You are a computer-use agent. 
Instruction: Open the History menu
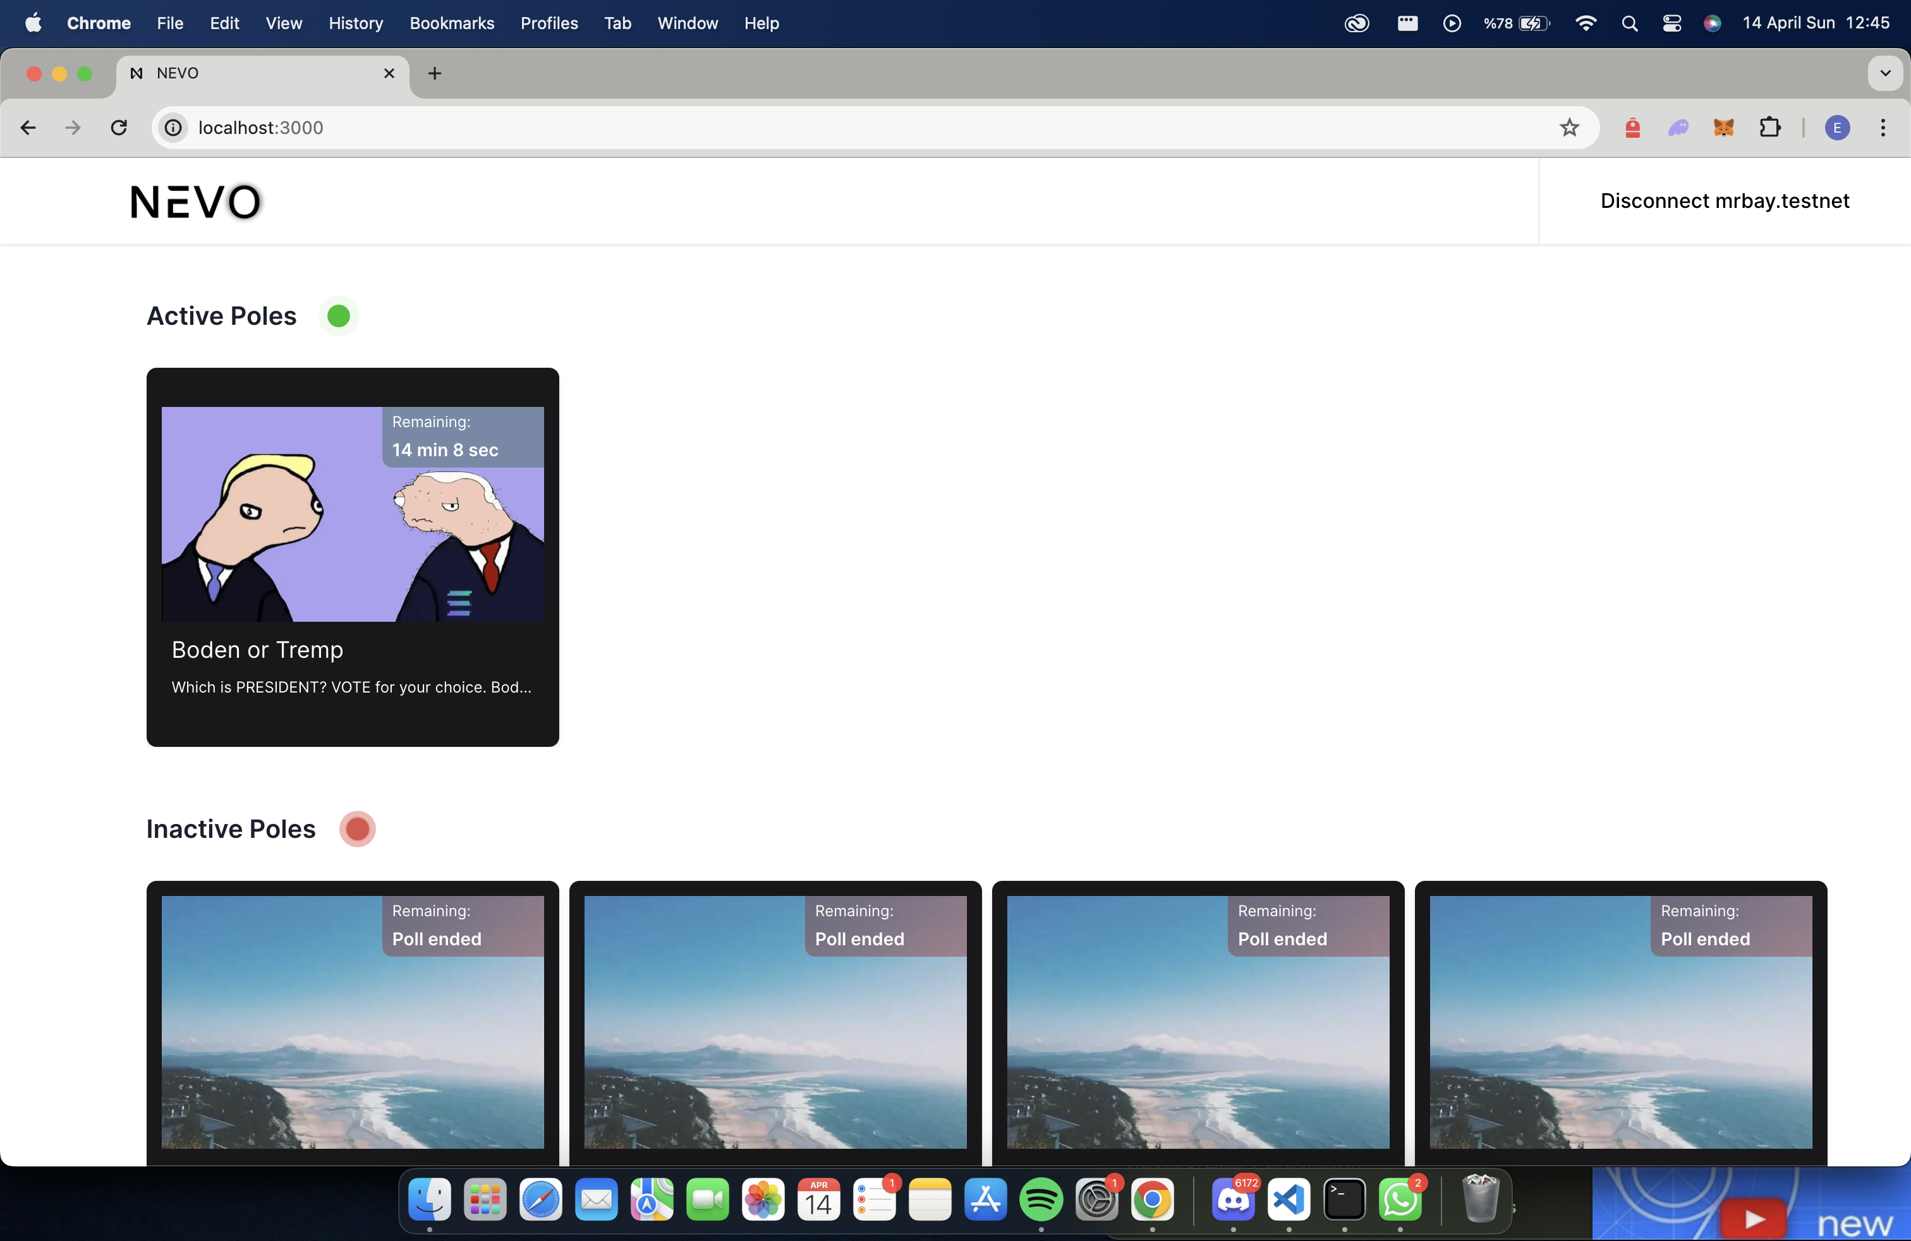tap(356, 23)
